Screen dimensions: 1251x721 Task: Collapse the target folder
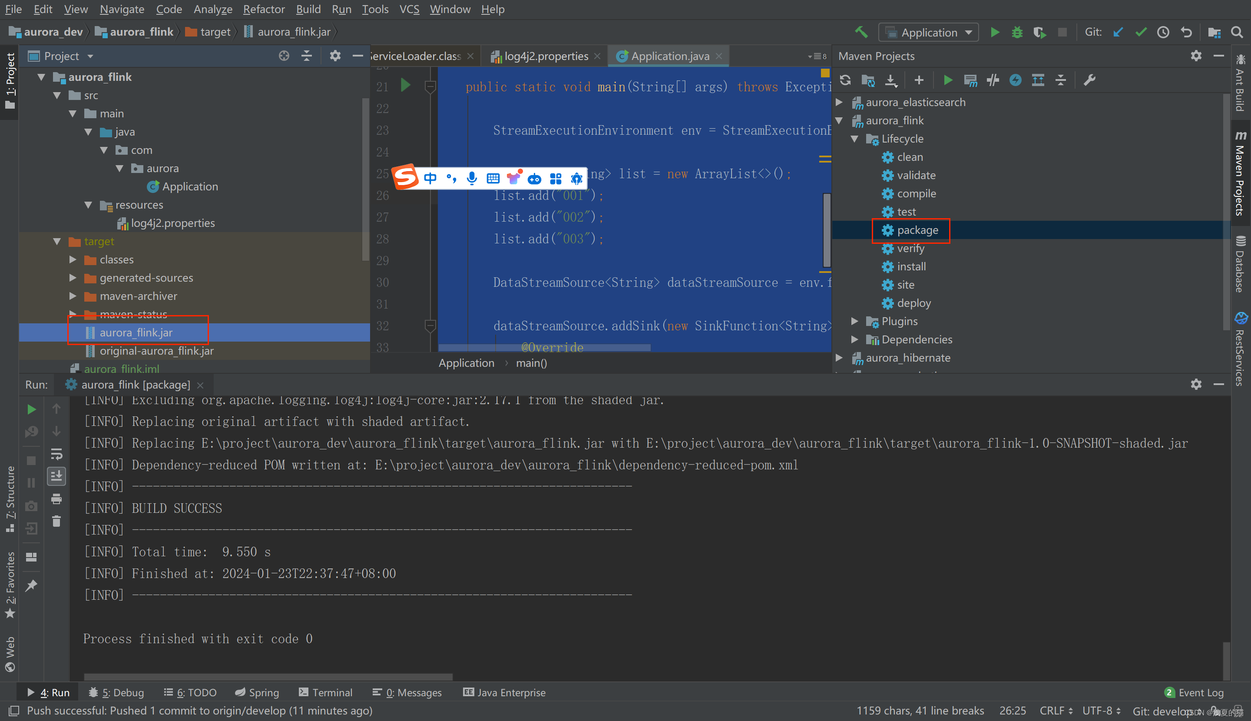(x=57, y=242)
